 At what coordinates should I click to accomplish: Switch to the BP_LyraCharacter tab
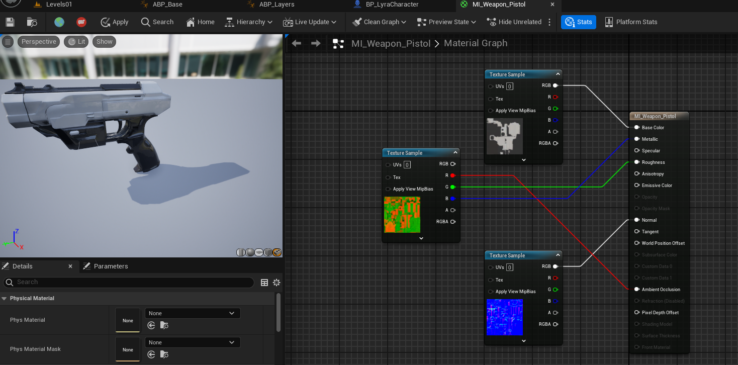point(392,5)
